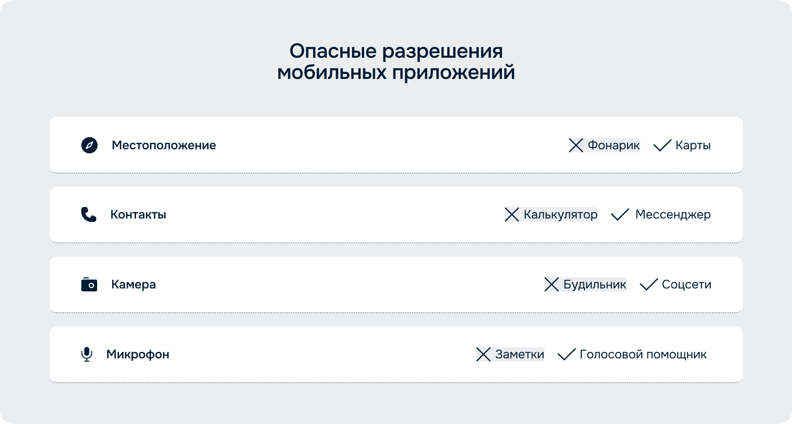Screen dimensions: 792x424
Task: Select the Микрофон permission label
Action: [138, 355]
